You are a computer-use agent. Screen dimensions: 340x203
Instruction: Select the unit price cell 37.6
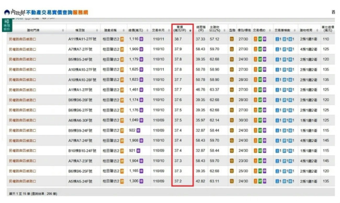pyautogui.click(x=178, y=100)
